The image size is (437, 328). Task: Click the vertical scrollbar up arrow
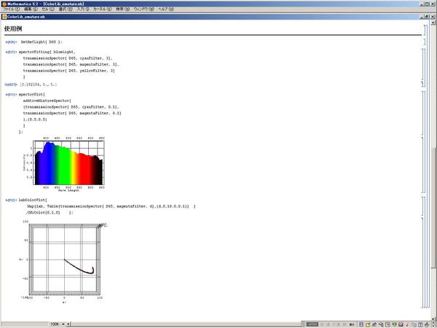[x=434, y=22]
